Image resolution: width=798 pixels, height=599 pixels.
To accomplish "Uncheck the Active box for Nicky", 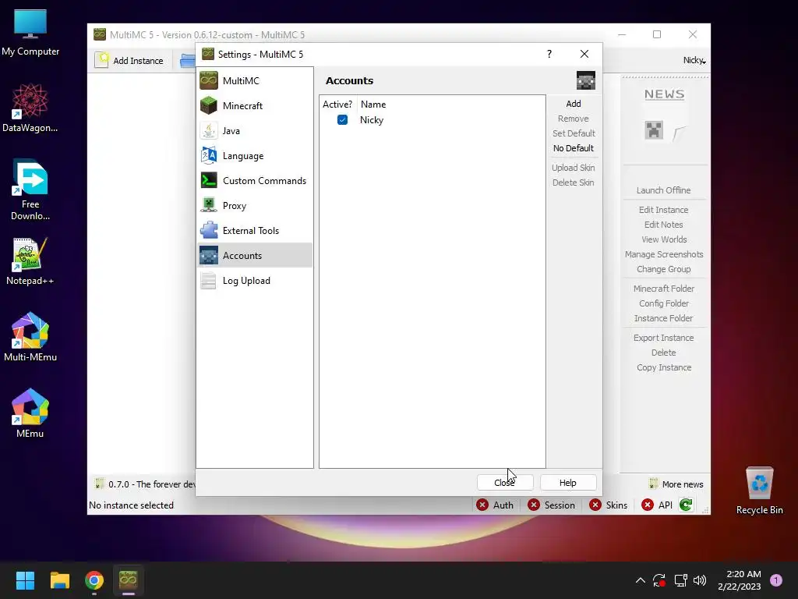I will (x=343, y=119).
